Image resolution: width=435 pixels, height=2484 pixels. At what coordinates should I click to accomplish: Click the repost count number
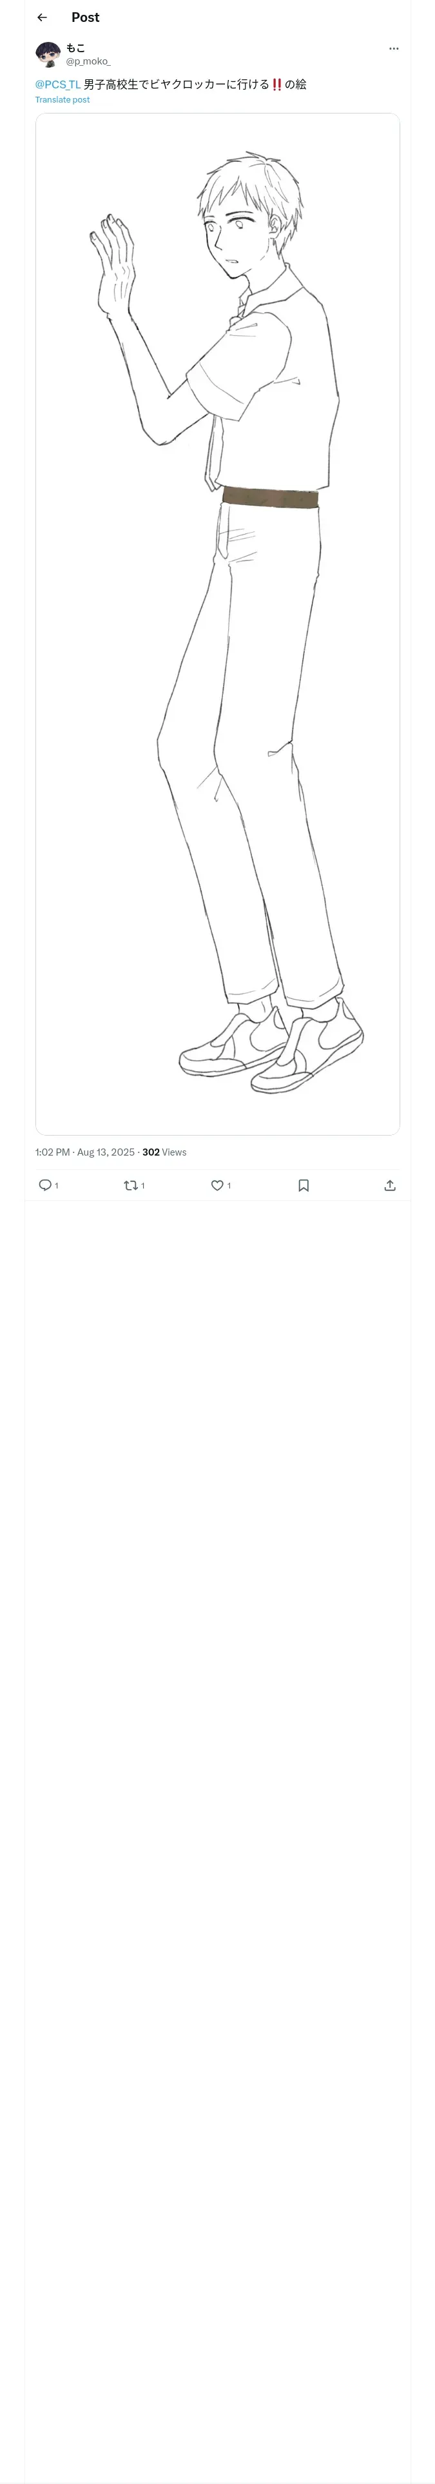[x=143, y=1186]
